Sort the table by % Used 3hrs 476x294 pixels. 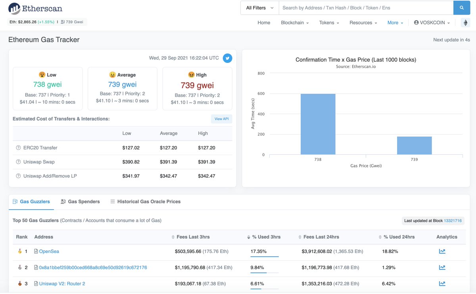[x=264, y=237]
